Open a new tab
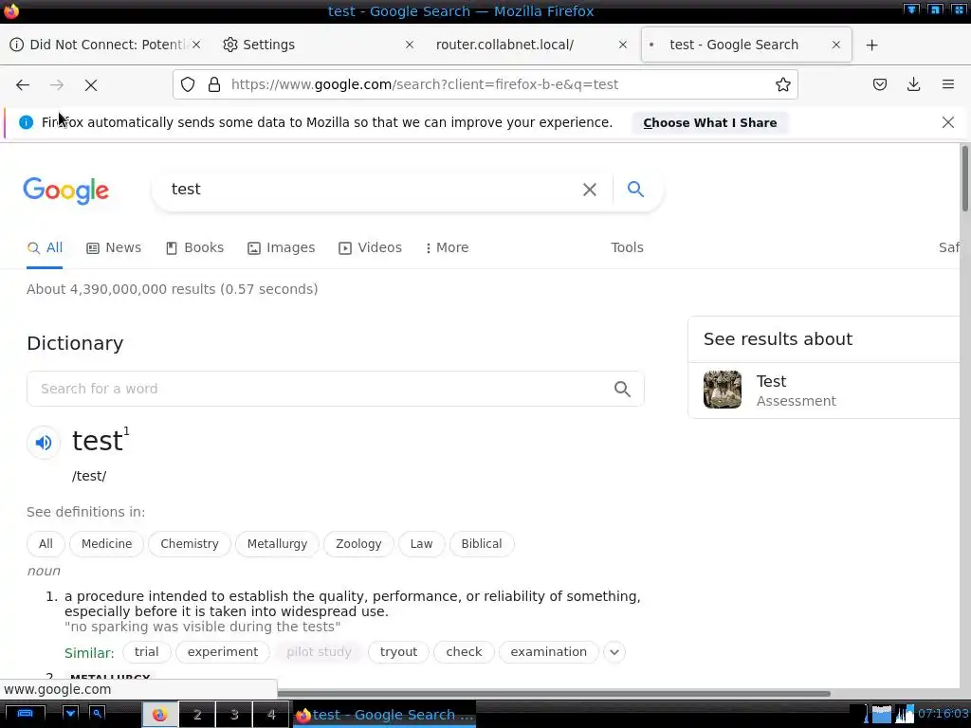971x728 pixels. tap(872, 45)
